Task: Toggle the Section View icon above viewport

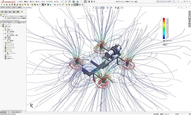Action: (101, 8)
